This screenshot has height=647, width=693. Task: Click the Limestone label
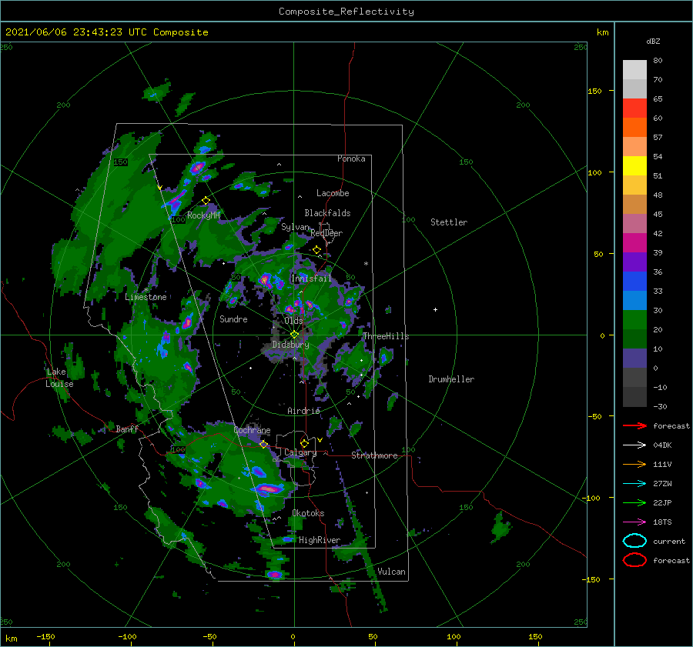click(146, 297)
